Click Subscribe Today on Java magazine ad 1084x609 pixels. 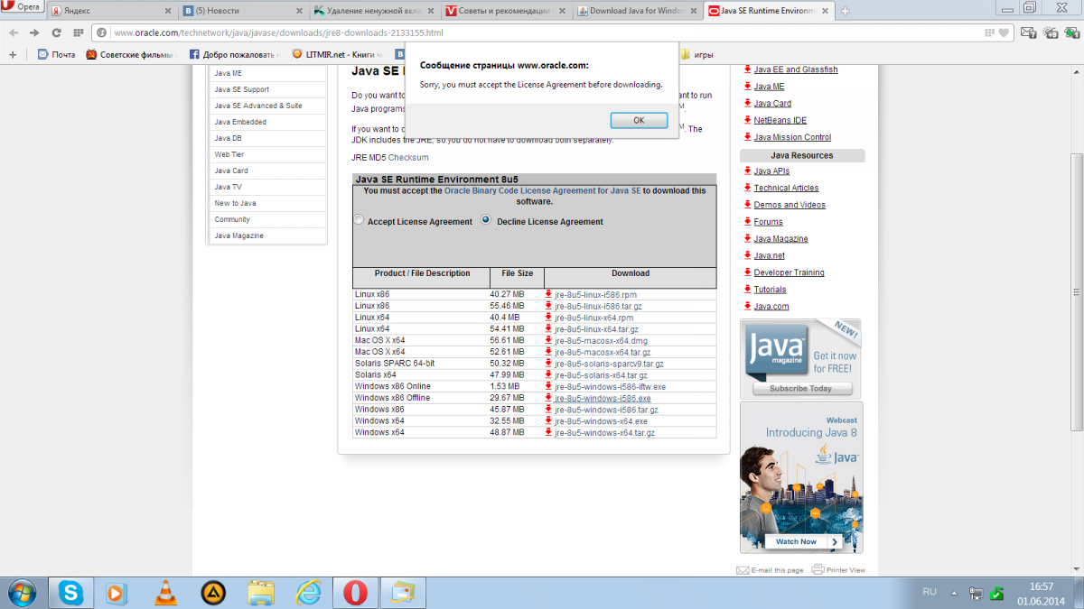[800, 389]
